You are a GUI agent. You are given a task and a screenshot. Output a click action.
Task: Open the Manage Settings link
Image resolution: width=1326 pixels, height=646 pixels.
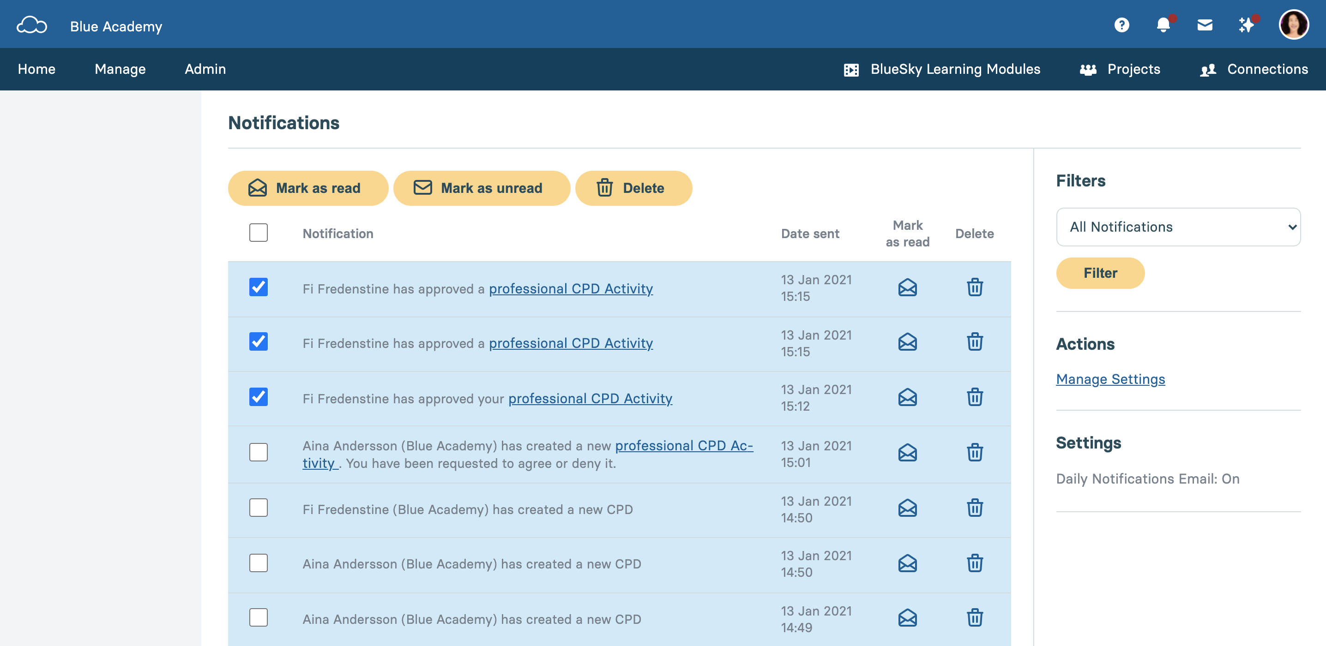1110,380
